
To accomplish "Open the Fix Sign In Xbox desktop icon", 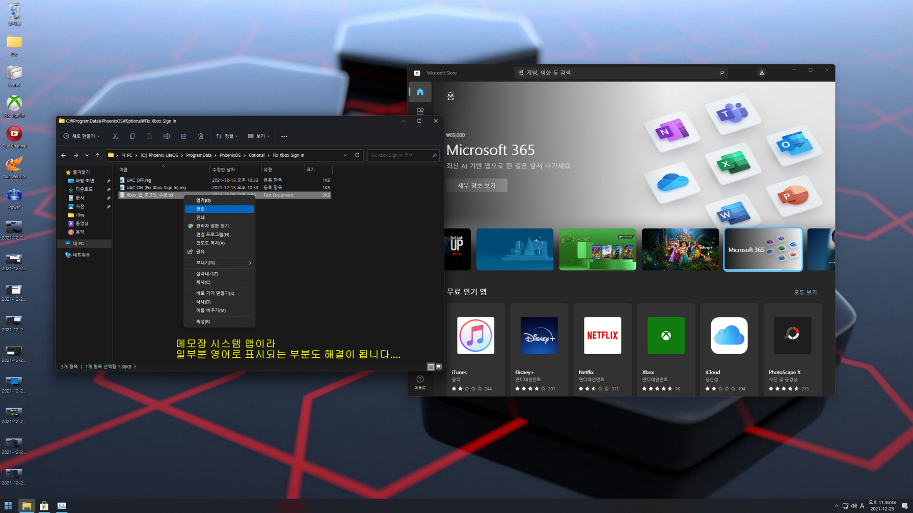I will [14, 106].
